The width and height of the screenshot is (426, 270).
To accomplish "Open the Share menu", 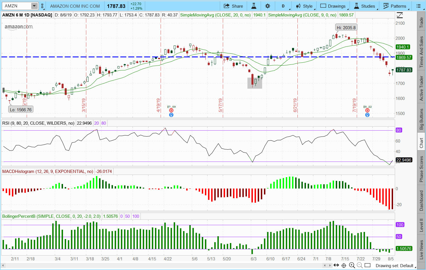I will 233,6.
